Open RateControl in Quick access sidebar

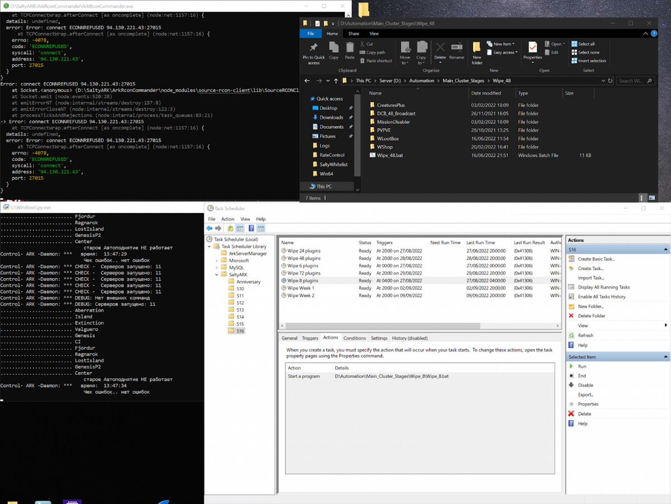[332, 155]
